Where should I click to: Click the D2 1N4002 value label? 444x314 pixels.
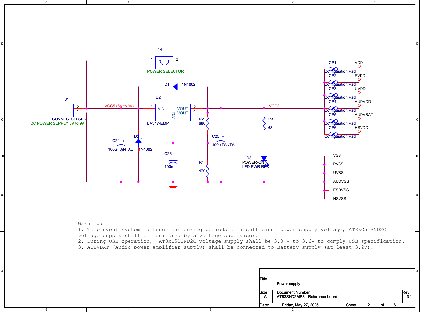click(145, 149)
